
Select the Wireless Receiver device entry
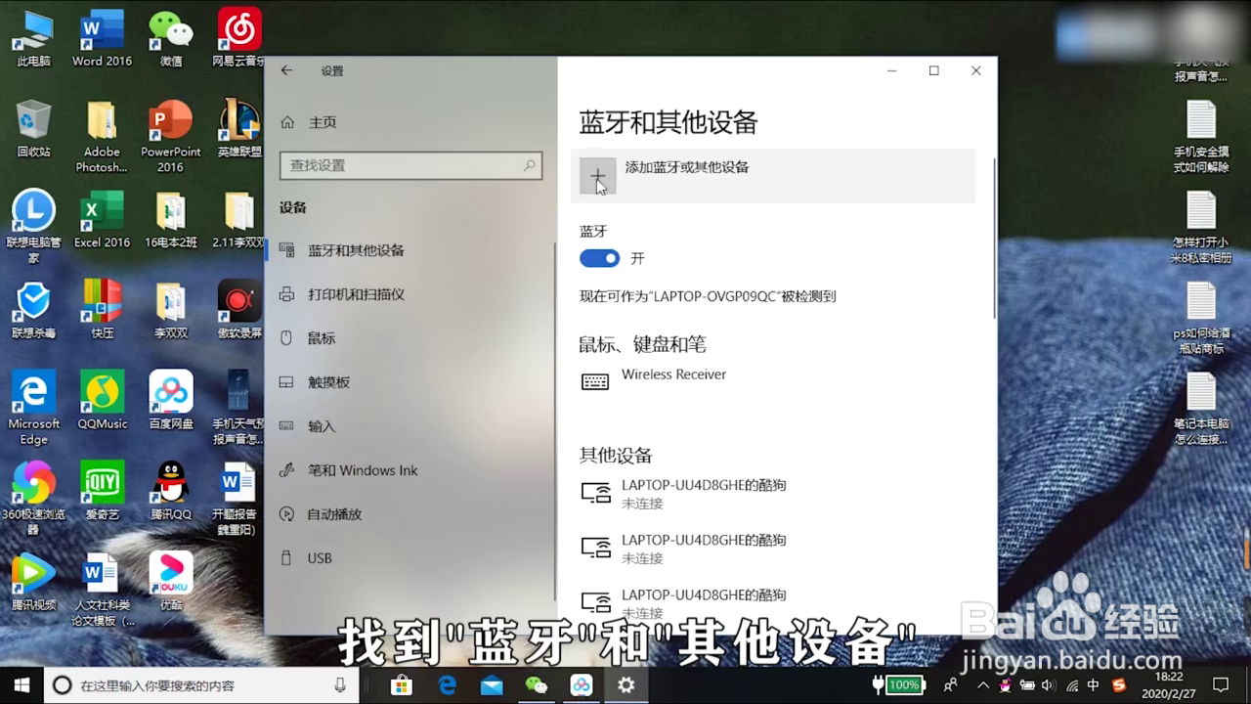(674, 374)
